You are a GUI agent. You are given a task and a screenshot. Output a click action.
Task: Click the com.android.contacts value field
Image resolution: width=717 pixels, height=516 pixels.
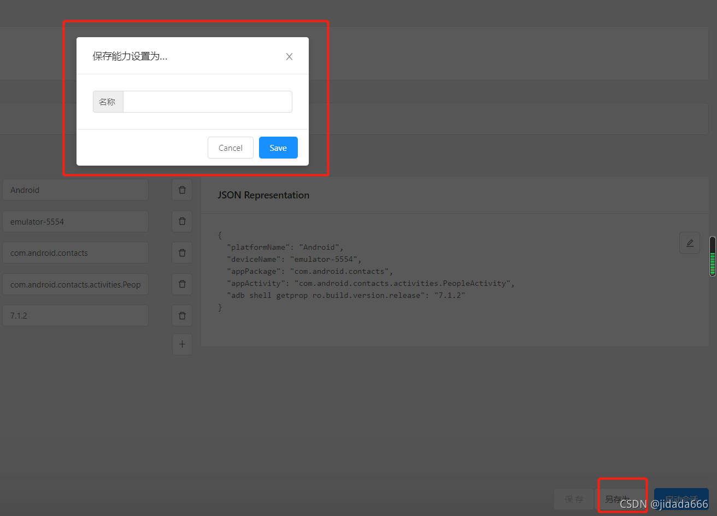point(75,253)
